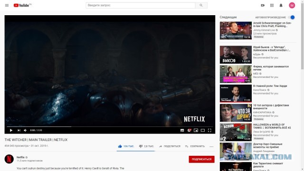This screenshot has width=304, height=171.
Task: Open Netflix channel avatar
Action: coord(9,159)
